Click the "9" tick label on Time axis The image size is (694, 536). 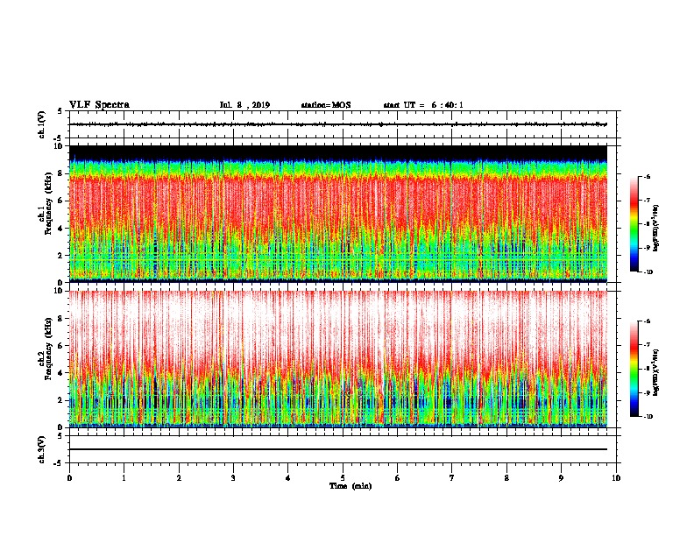[561, 478]
